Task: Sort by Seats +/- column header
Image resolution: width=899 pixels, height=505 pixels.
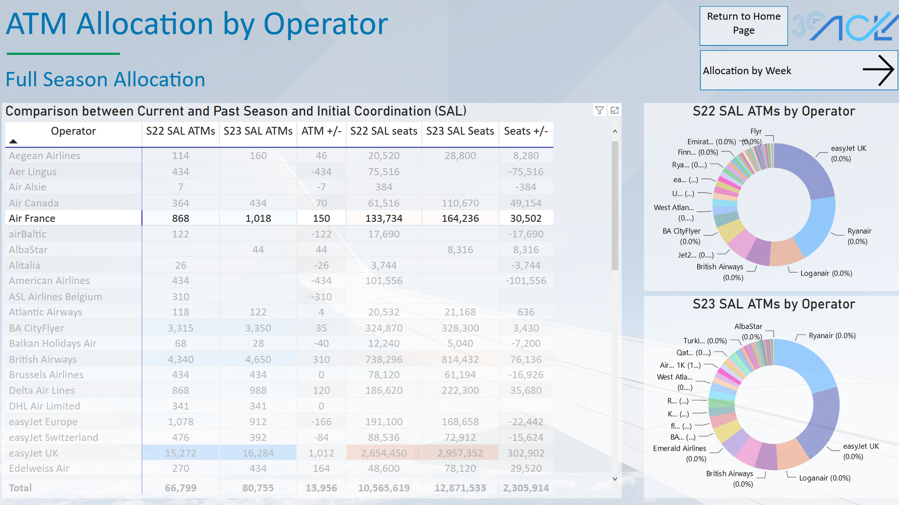Action: pos(525,131)
